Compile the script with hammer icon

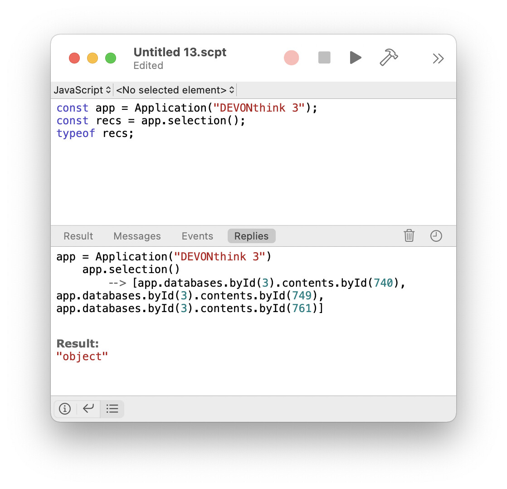click(389, 58)
